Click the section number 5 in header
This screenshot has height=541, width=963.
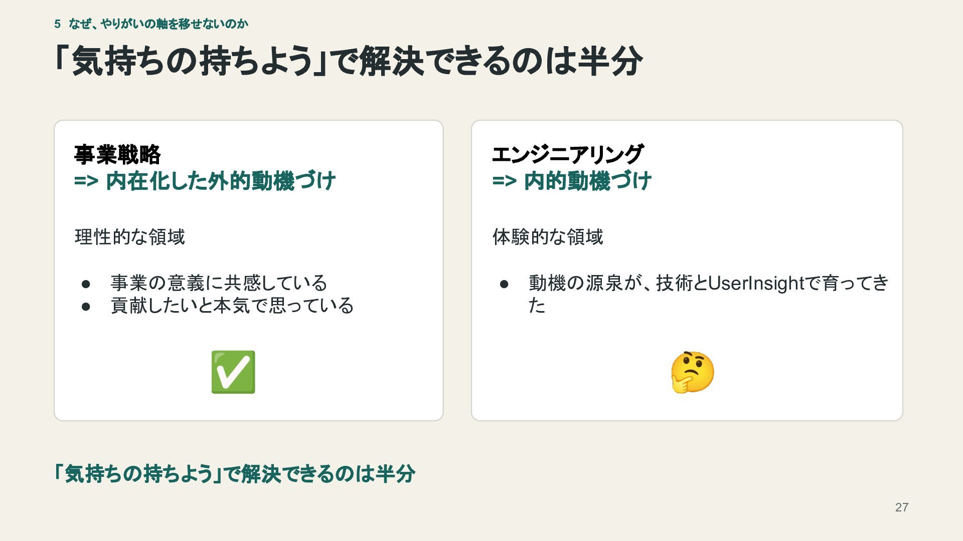tap(57, 24)
